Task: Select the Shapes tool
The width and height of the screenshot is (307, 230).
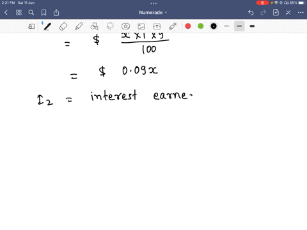Action: pos(95,26)
